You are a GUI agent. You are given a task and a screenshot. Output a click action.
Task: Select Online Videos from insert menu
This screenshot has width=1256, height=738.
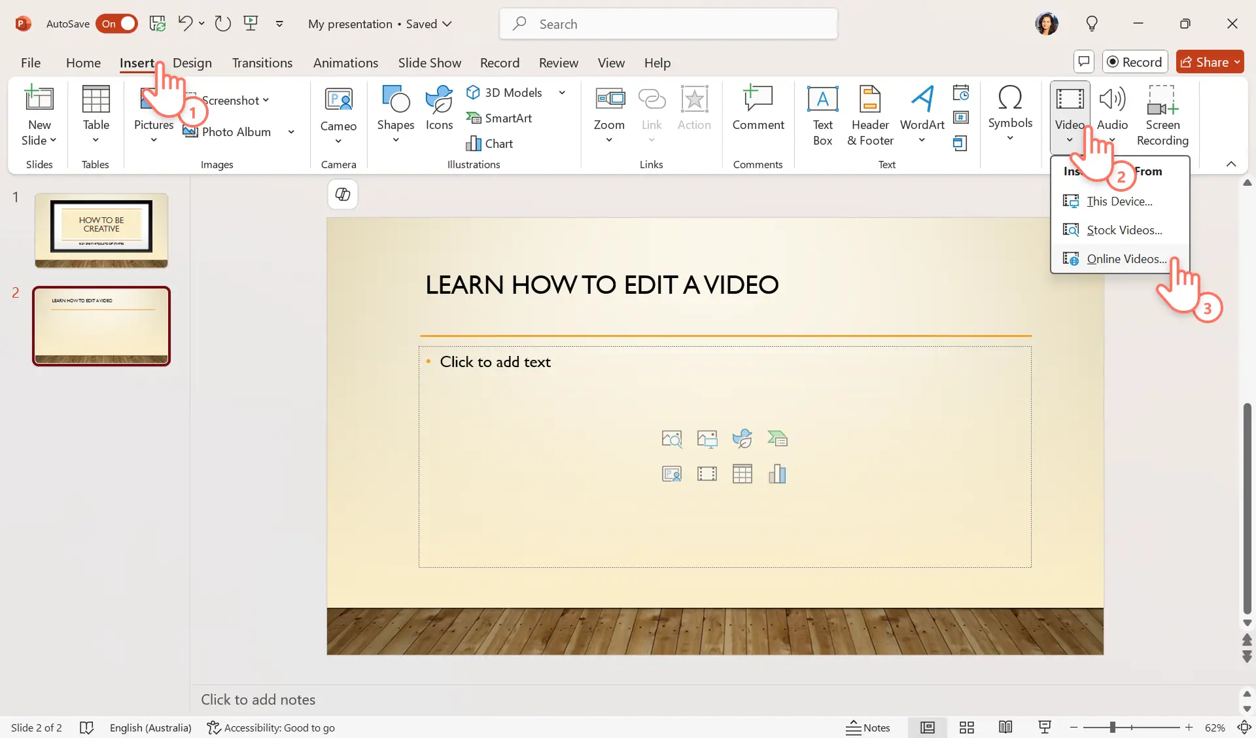(x=1125, y=258)
